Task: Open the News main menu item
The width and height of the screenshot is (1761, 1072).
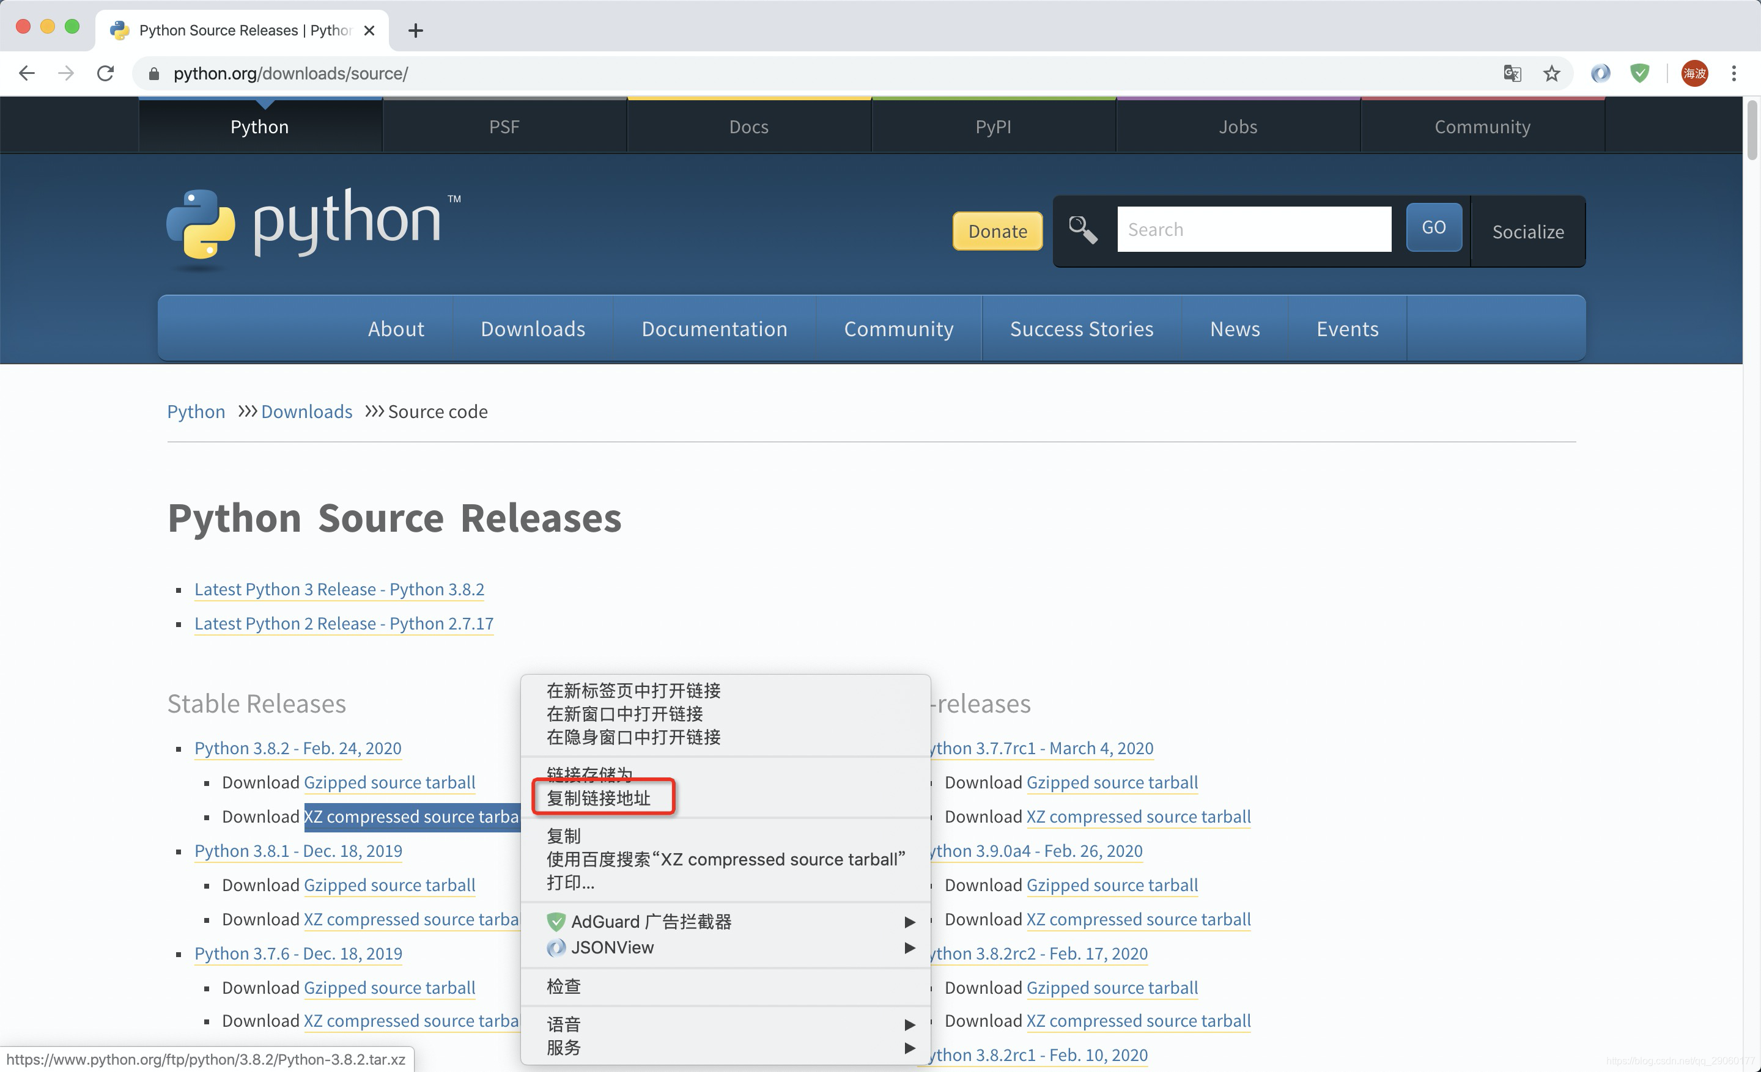Action: tap(1235, 329)
